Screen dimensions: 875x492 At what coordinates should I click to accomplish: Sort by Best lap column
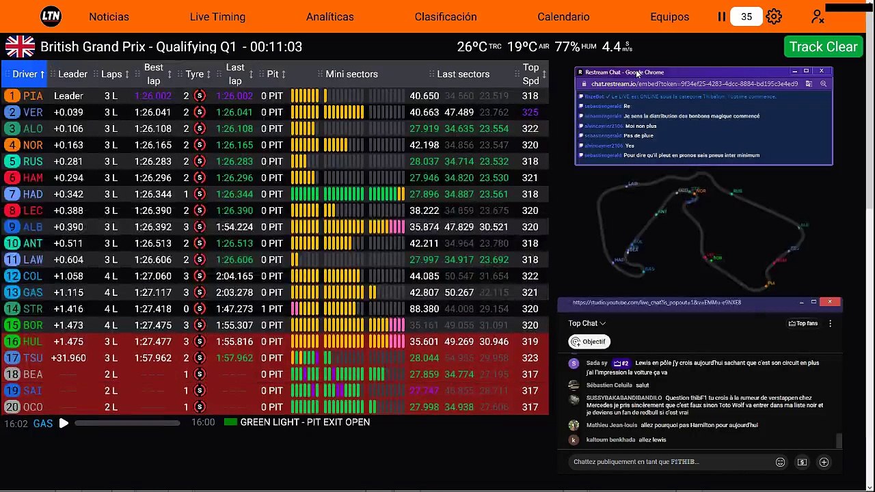[x=153, y=74]
